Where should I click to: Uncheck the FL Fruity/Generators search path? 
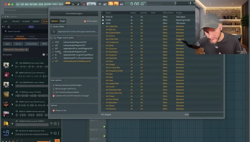point(53,58)
